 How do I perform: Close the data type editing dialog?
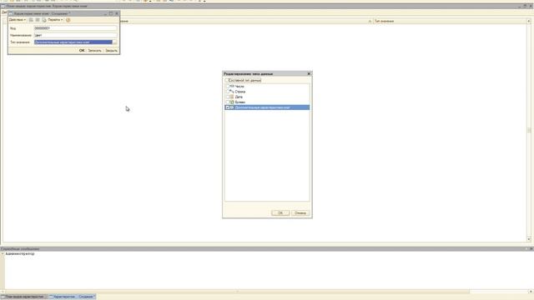(309, 74)
